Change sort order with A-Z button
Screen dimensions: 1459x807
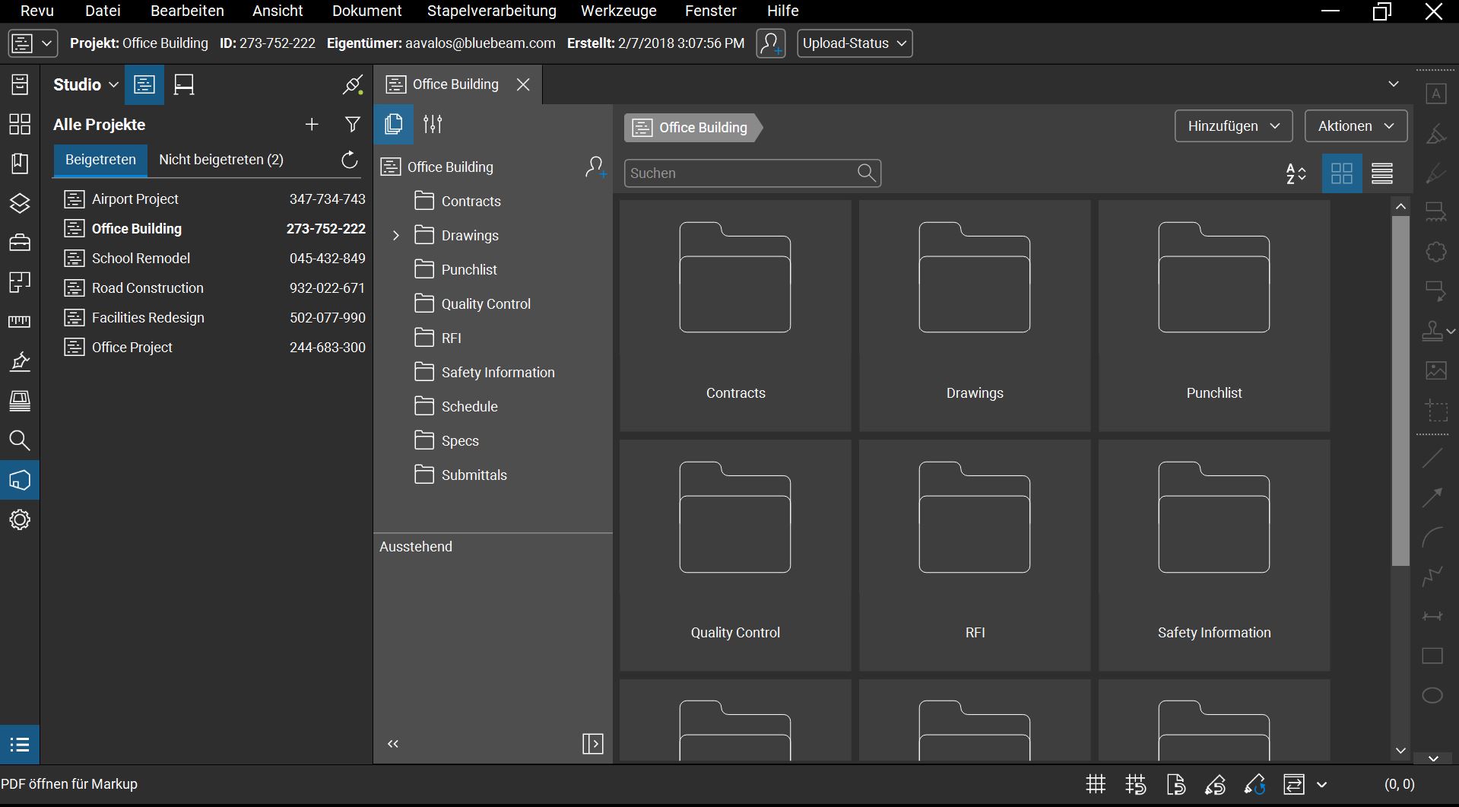[1296, 173]
